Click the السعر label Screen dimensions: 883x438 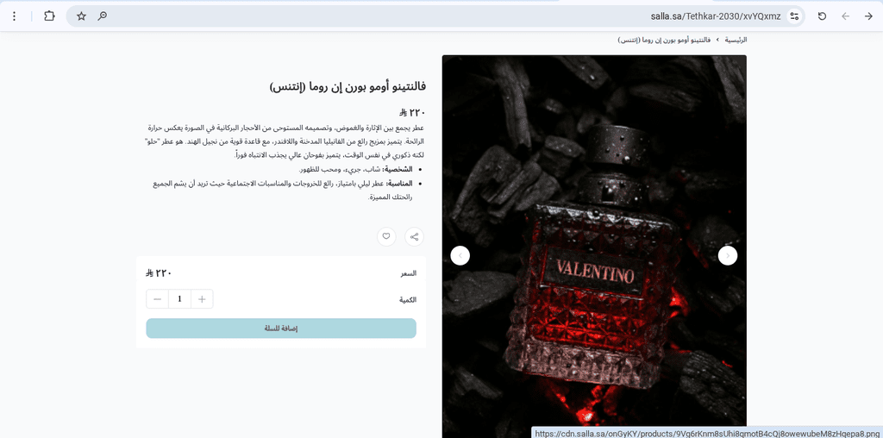(x=408, y=273)
